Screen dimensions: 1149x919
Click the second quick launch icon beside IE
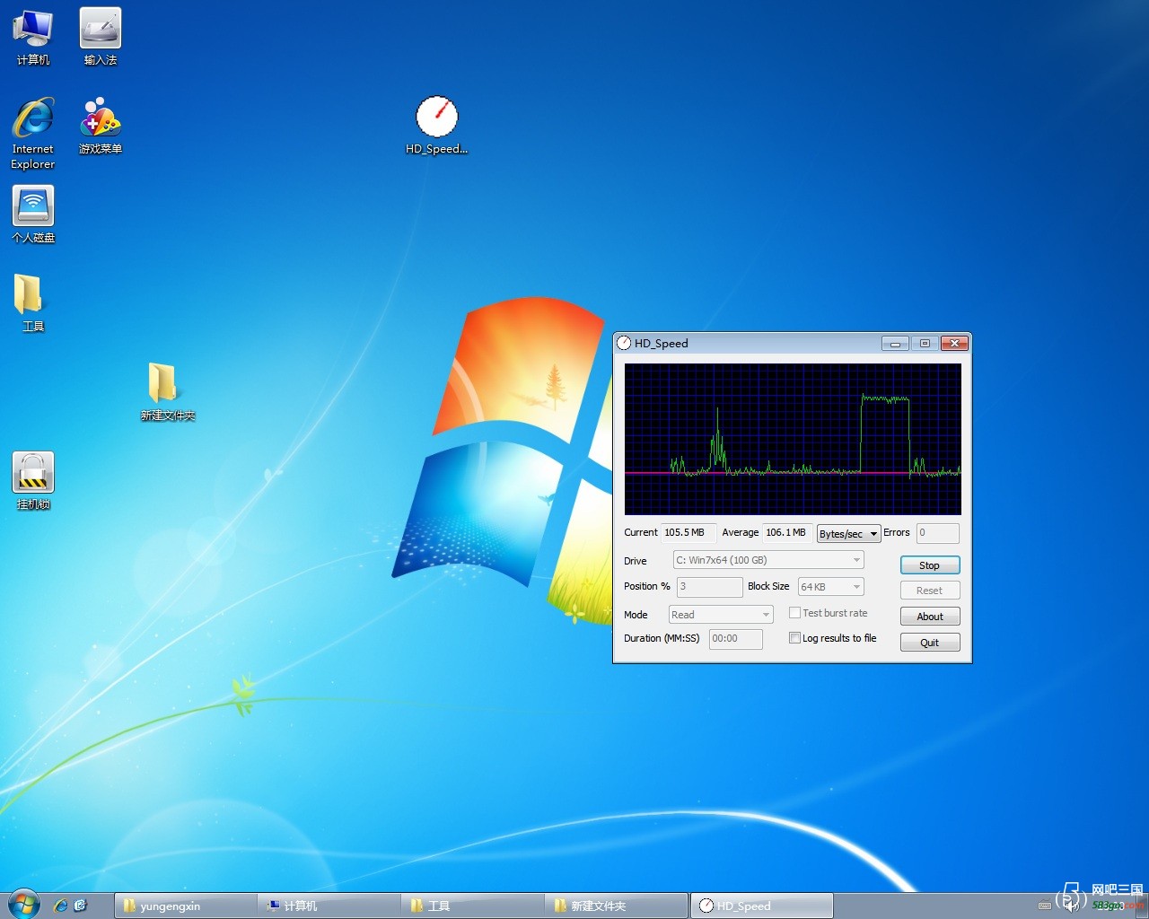(x=80, y=906)
